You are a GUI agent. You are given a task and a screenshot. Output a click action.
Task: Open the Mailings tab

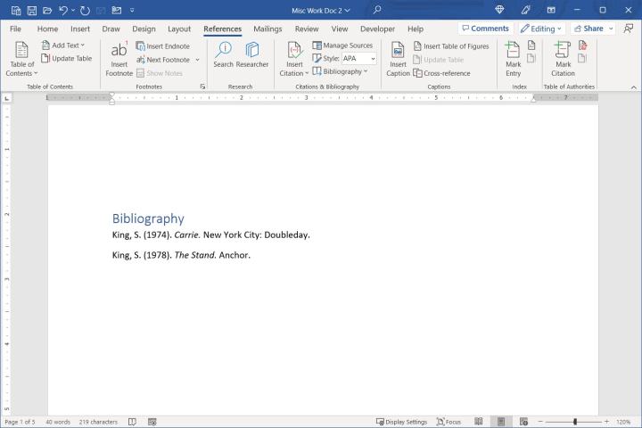(x=267, y=29)
